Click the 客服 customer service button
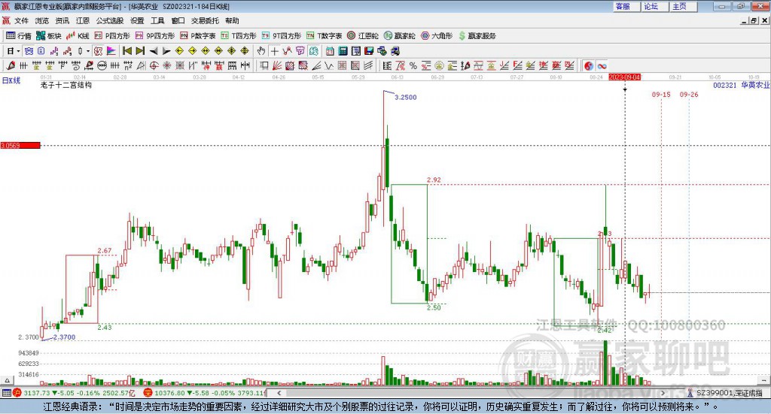 click(626, 6)
